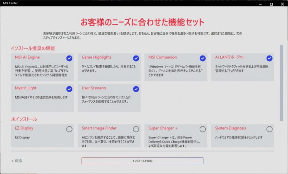Click the ハードウェアの健康状態 description text
288x174 pixels.
tap(239, 137)
